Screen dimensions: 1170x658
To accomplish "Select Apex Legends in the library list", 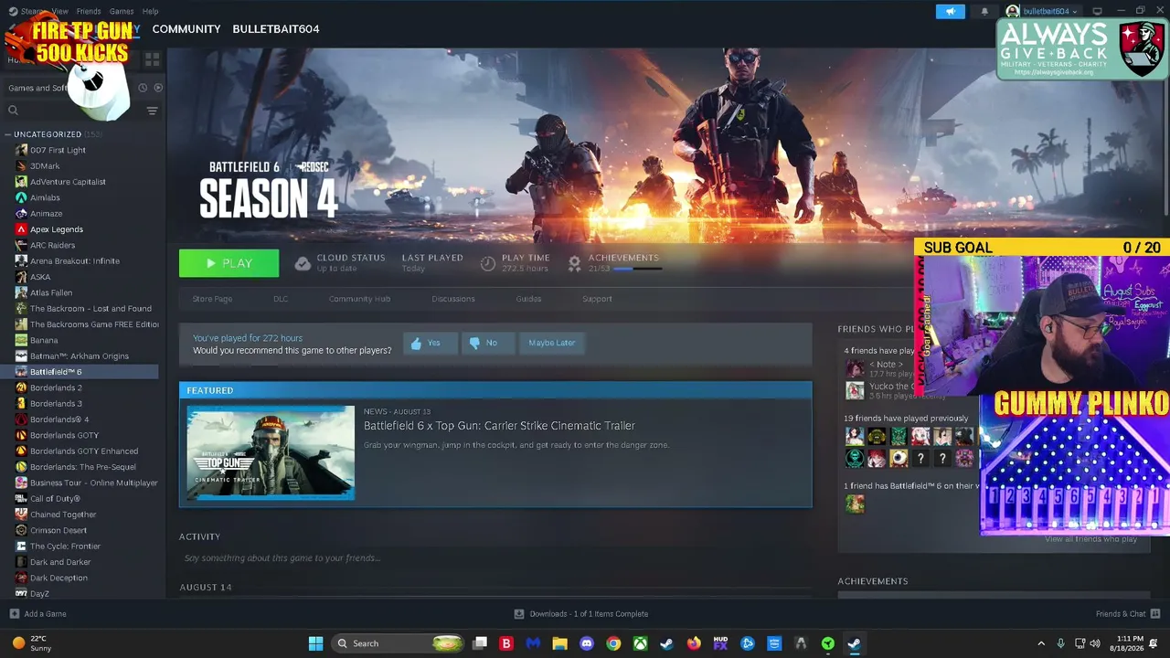I will coord(57,229).
